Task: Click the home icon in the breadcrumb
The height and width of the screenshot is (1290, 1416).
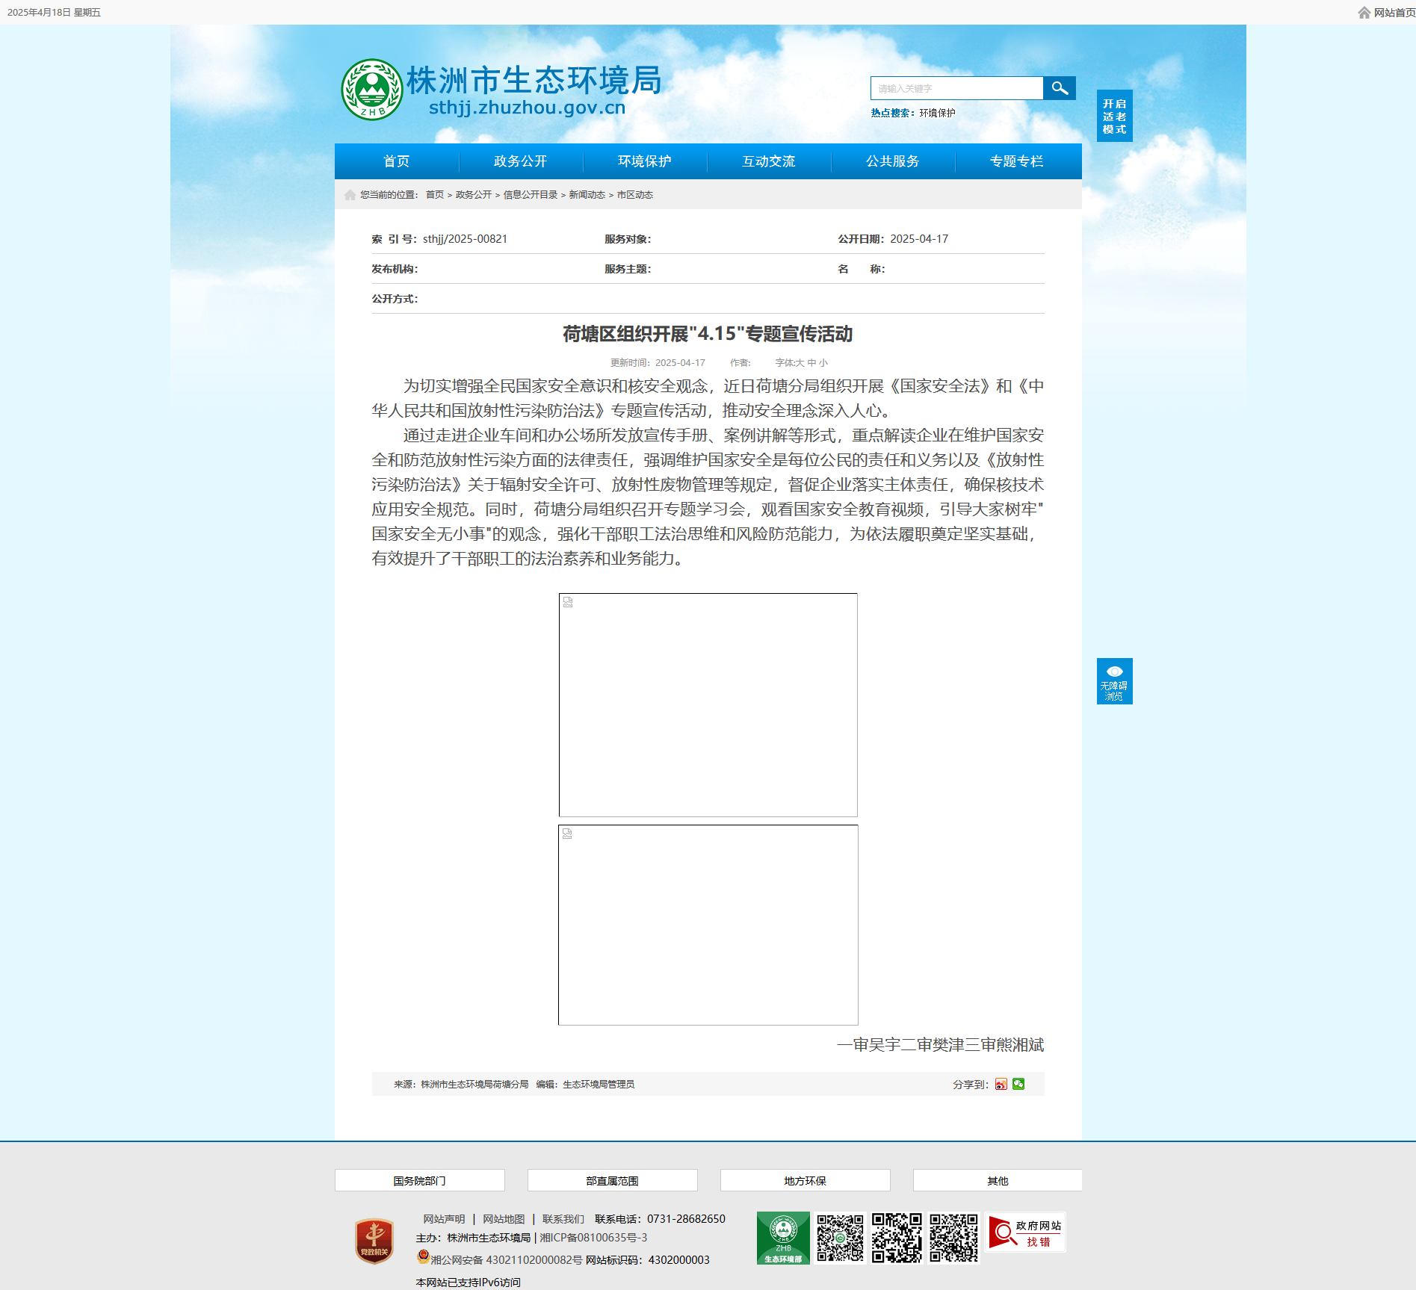Action: click(x=350, y=195)
